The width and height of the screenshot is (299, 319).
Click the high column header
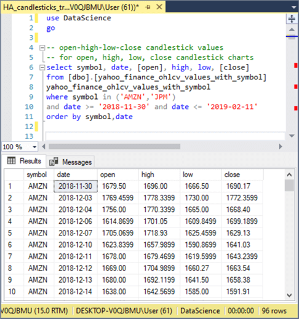(x=159, y=175)
